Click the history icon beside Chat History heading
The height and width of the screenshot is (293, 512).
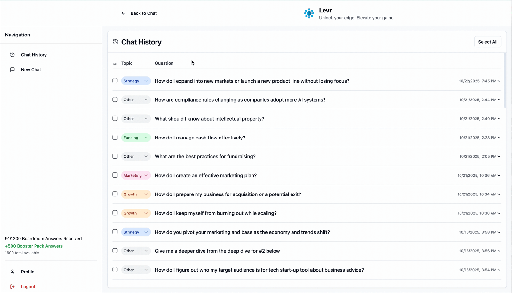116,42
